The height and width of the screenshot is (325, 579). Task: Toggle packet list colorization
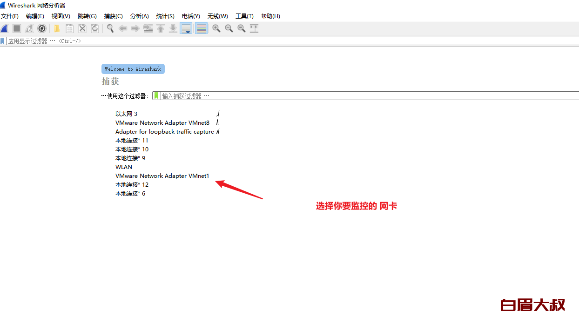tap(201, 28)
